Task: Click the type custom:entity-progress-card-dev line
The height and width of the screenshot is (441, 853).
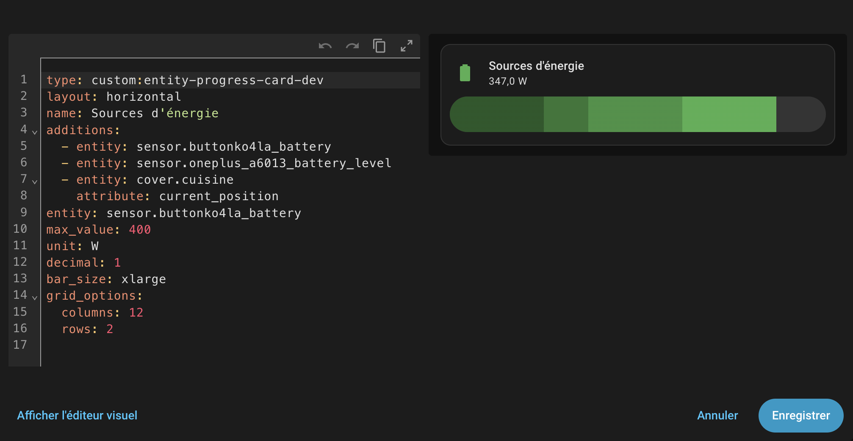Action: 207,80
